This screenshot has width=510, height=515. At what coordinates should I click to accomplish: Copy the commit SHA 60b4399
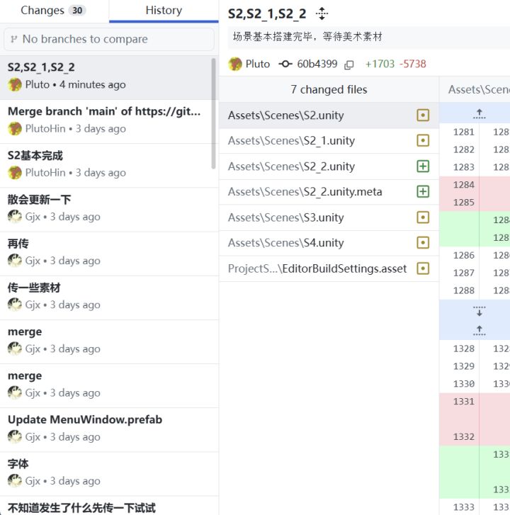(x=348, y=64)
